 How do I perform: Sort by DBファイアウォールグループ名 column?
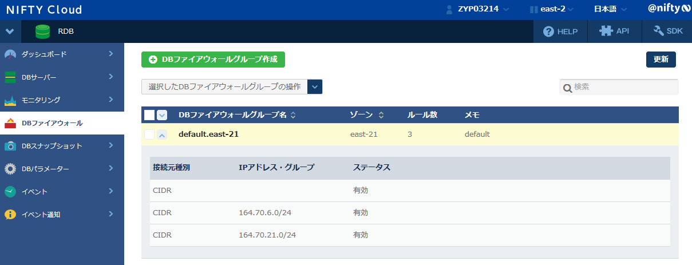coord(237,115)
